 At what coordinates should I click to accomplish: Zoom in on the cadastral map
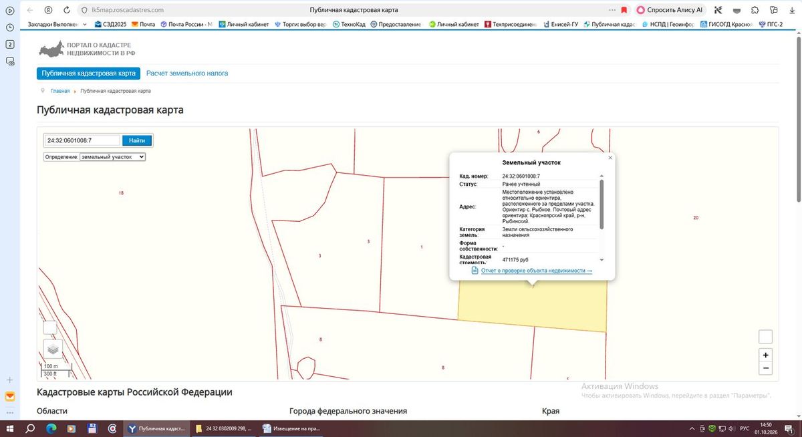[x=766, y=355]
